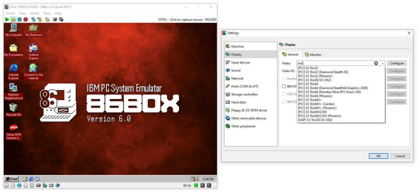Toggle the Voodoo checkbox

click(x=284, y=79)
